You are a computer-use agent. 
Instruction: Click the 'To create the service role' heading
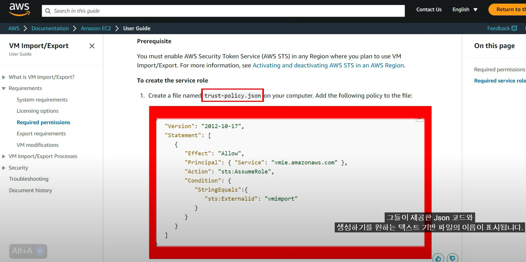pos(173,80)
